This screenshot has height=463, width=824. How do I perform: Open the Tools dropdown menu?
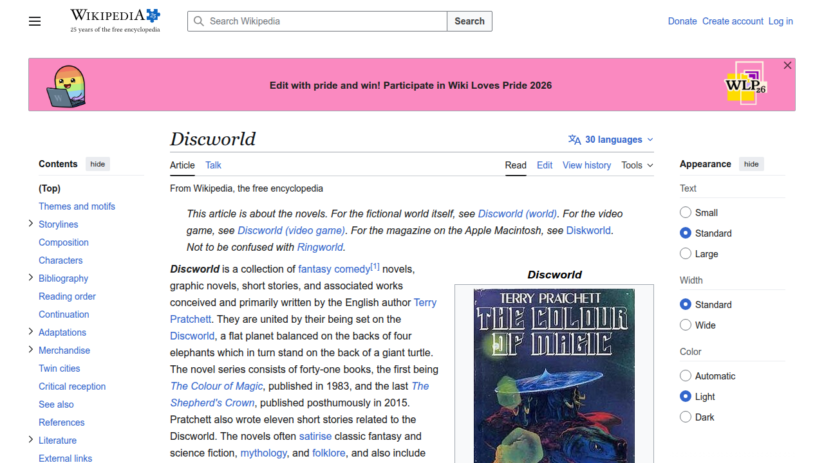point(637,165)
